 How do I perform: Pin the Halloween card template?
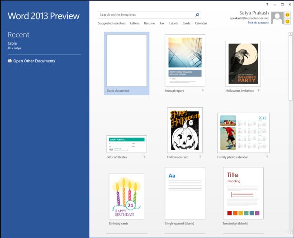tap(200, 157)
